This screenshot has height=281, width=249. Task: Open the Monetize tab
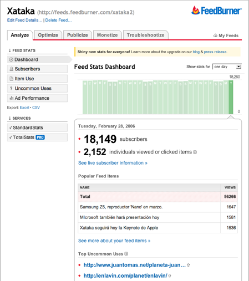[x=108, y=35]
